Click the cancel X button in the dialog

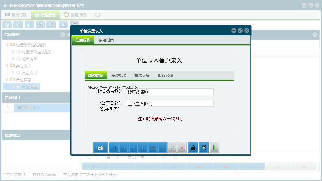point(182,147)
